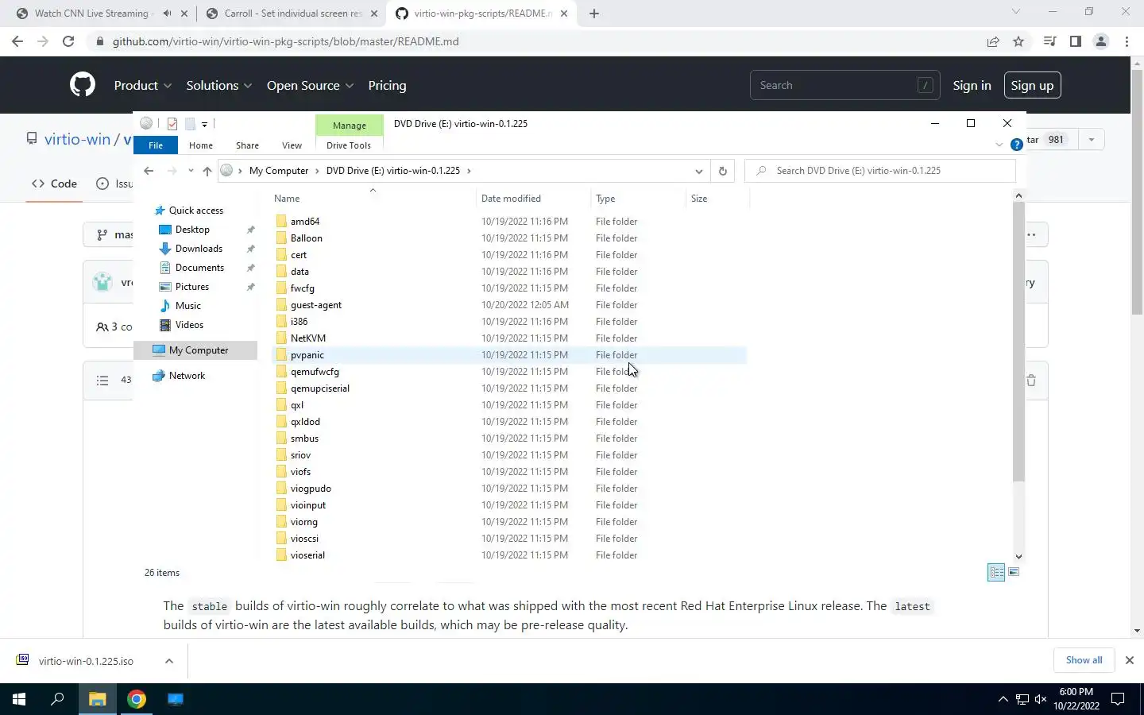This screenshot has width=1144, height=715.
Task: Select the qemupciserial folder
Action: pyautogui.click(x=319, y=388)
